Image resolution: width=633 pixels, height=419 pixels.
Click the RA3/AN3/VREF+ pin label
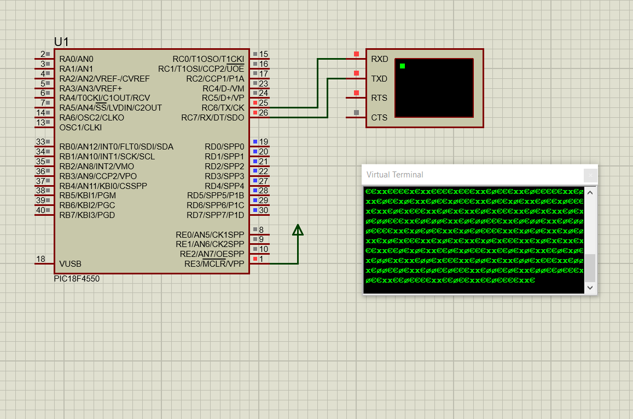pyautogui.click(x=90, y=89)
